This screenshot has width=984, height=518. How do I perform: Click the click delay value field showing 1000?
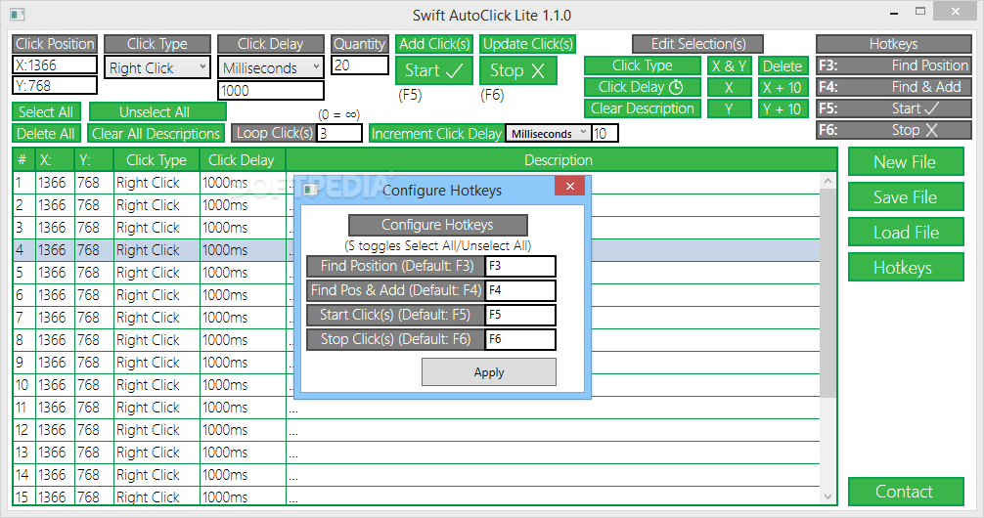[x=271, y=90]
